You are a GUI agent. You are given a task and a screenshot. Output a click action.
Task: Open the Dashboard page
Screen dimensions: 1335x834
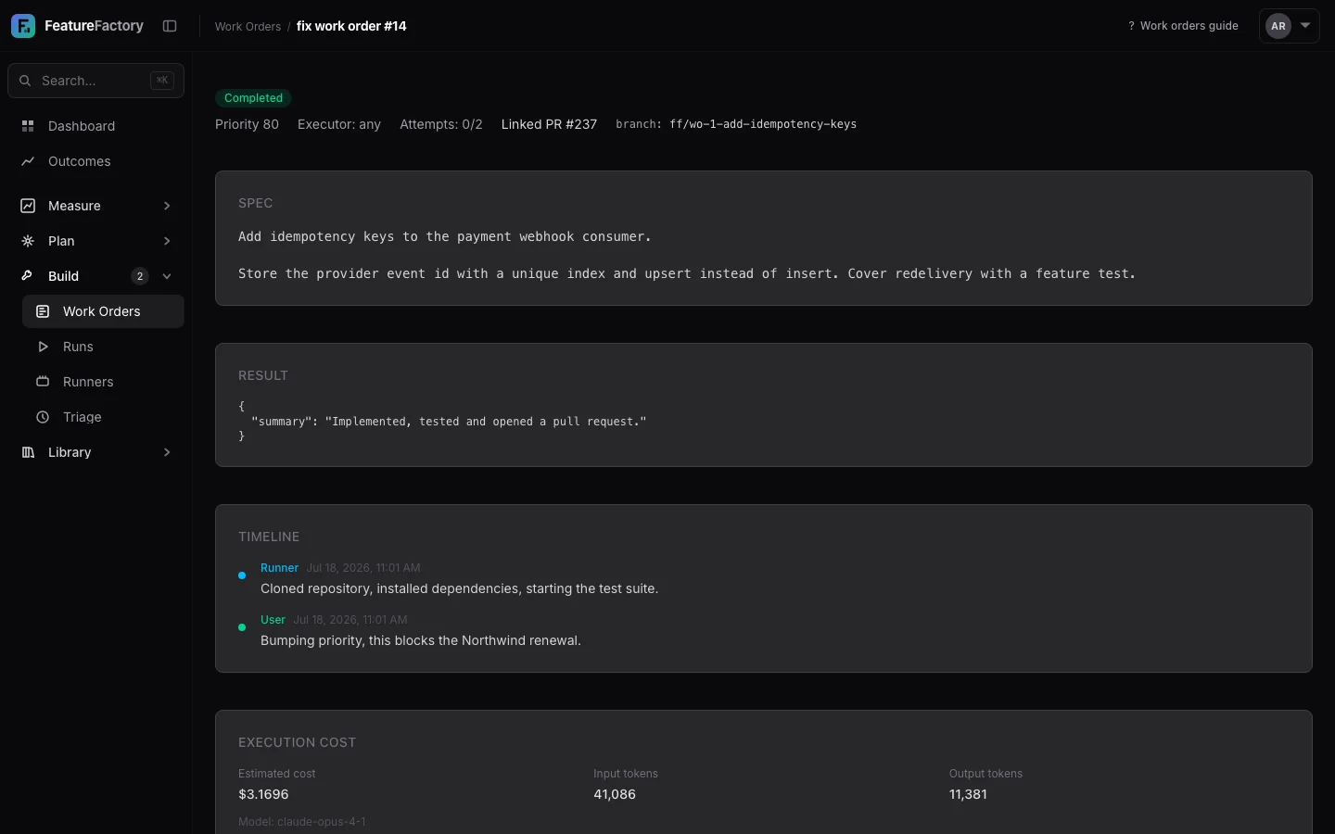tap(95, 126)
